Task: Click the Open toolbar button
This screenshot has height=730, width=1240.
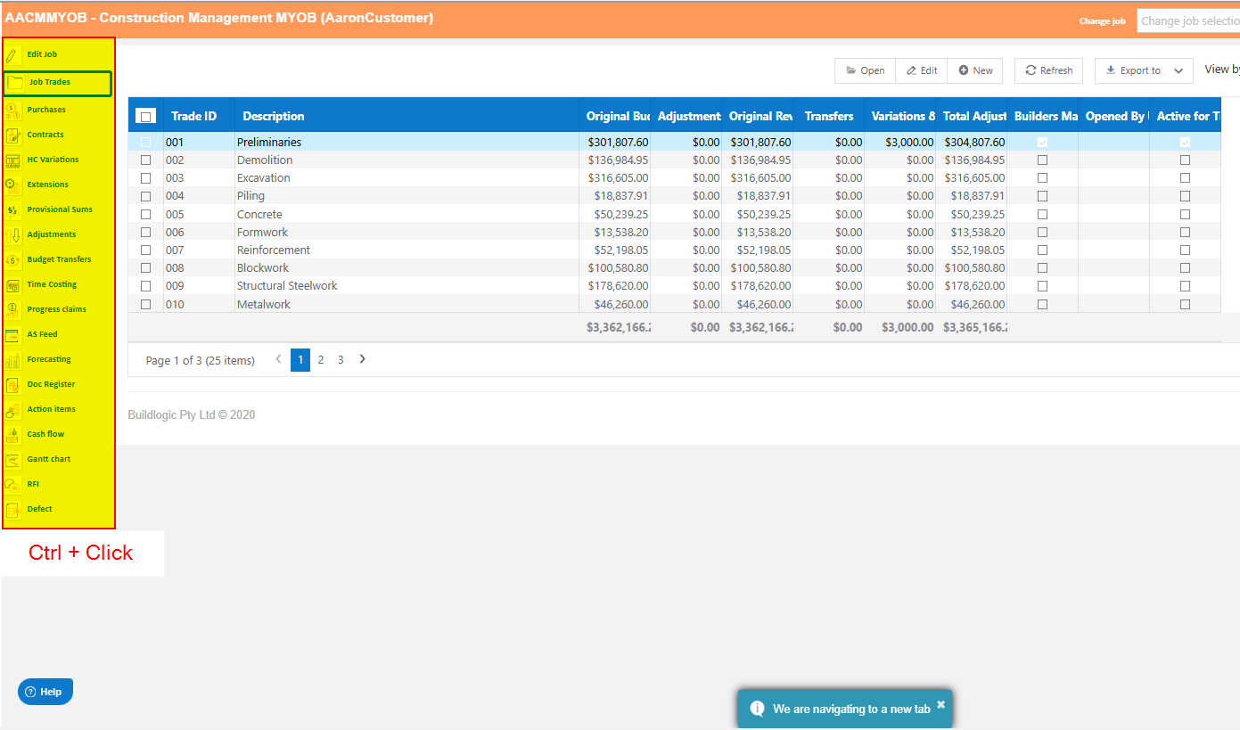Action: (x=865, y=70)
